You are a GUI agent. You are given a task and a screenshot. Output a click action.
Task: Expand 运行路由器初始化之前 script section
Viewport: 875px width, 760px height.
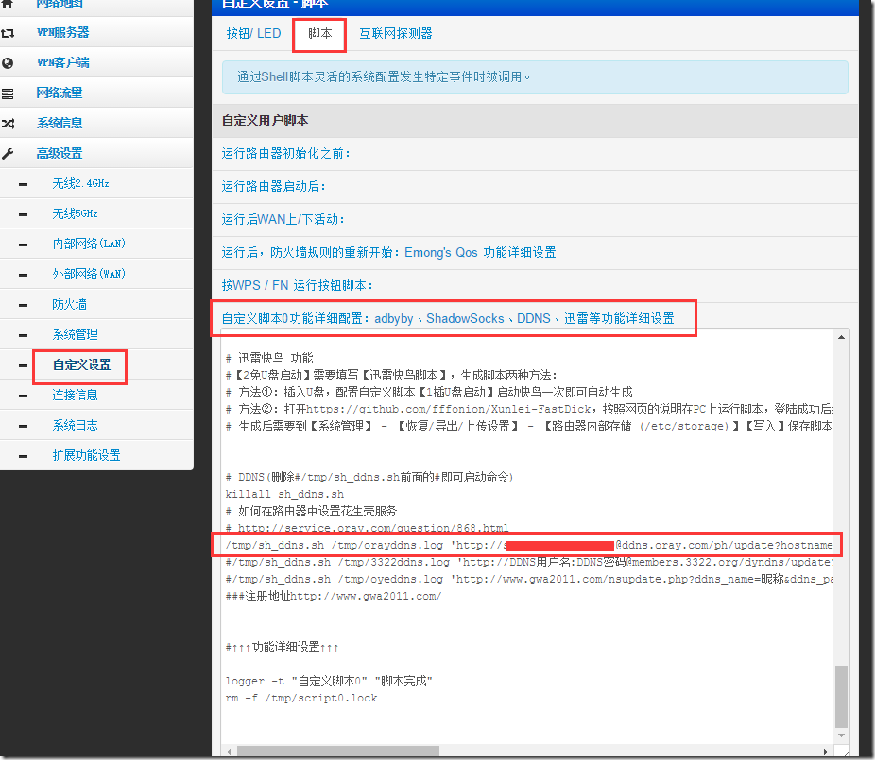click(x=285, y=153)
